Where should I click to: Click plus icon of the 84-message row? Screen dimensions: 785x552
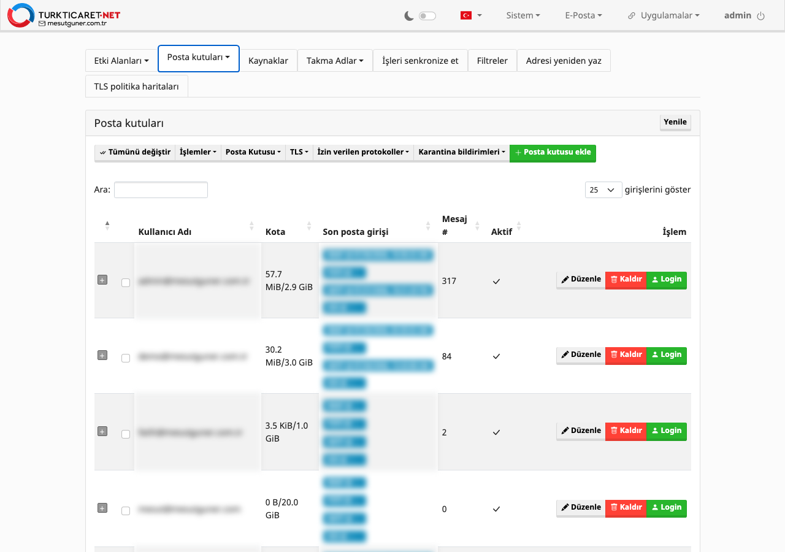(x=102, y=355)
